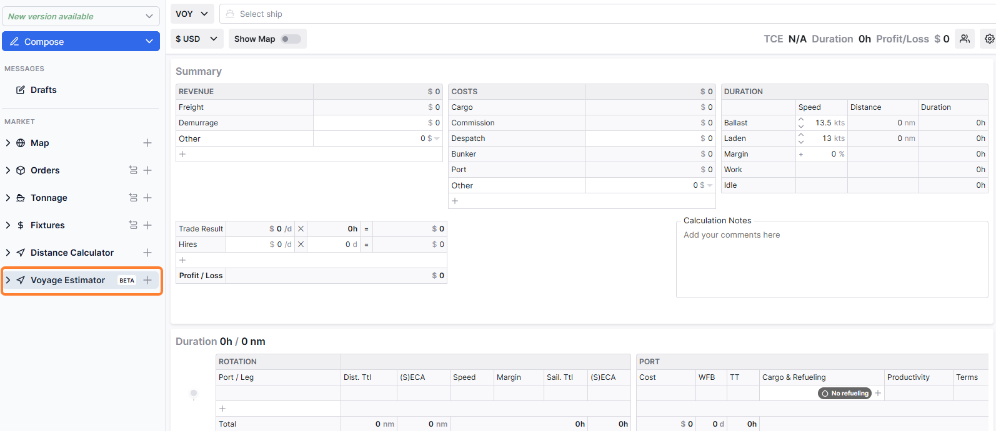Remove the Hires row with X icon

(x=301, y=245)
